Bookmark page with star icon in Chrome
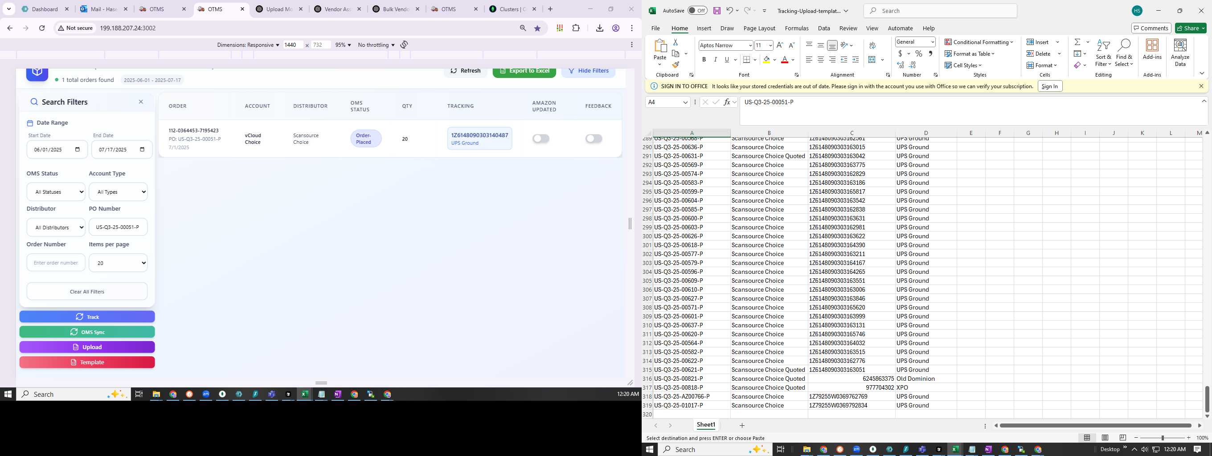Image resolution: width=1212 pixels, height=456 pixels. tap(537, 28)
